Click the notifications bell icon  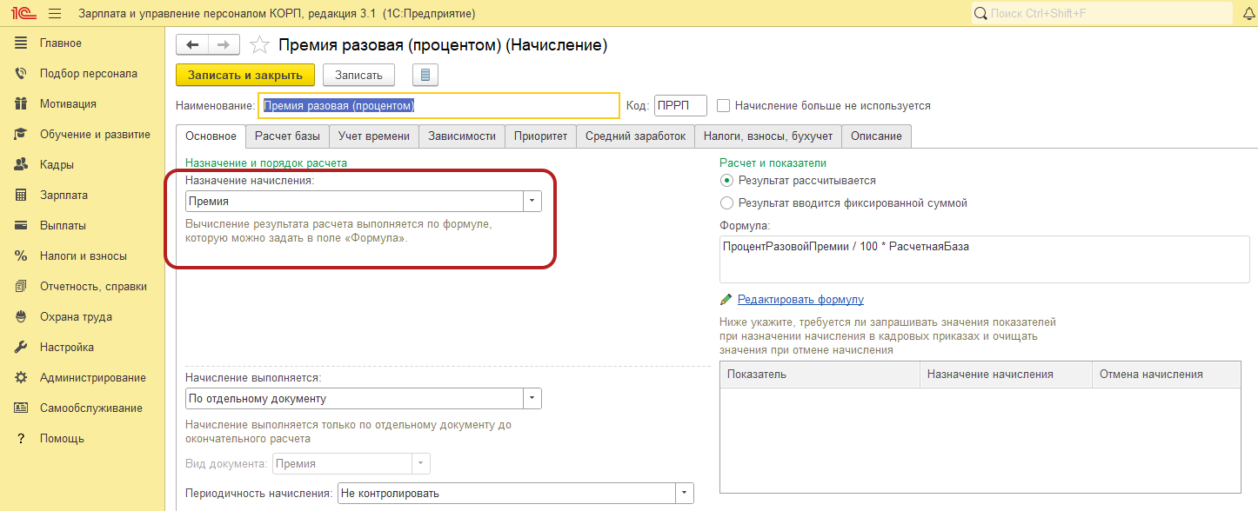point(1249,14)
